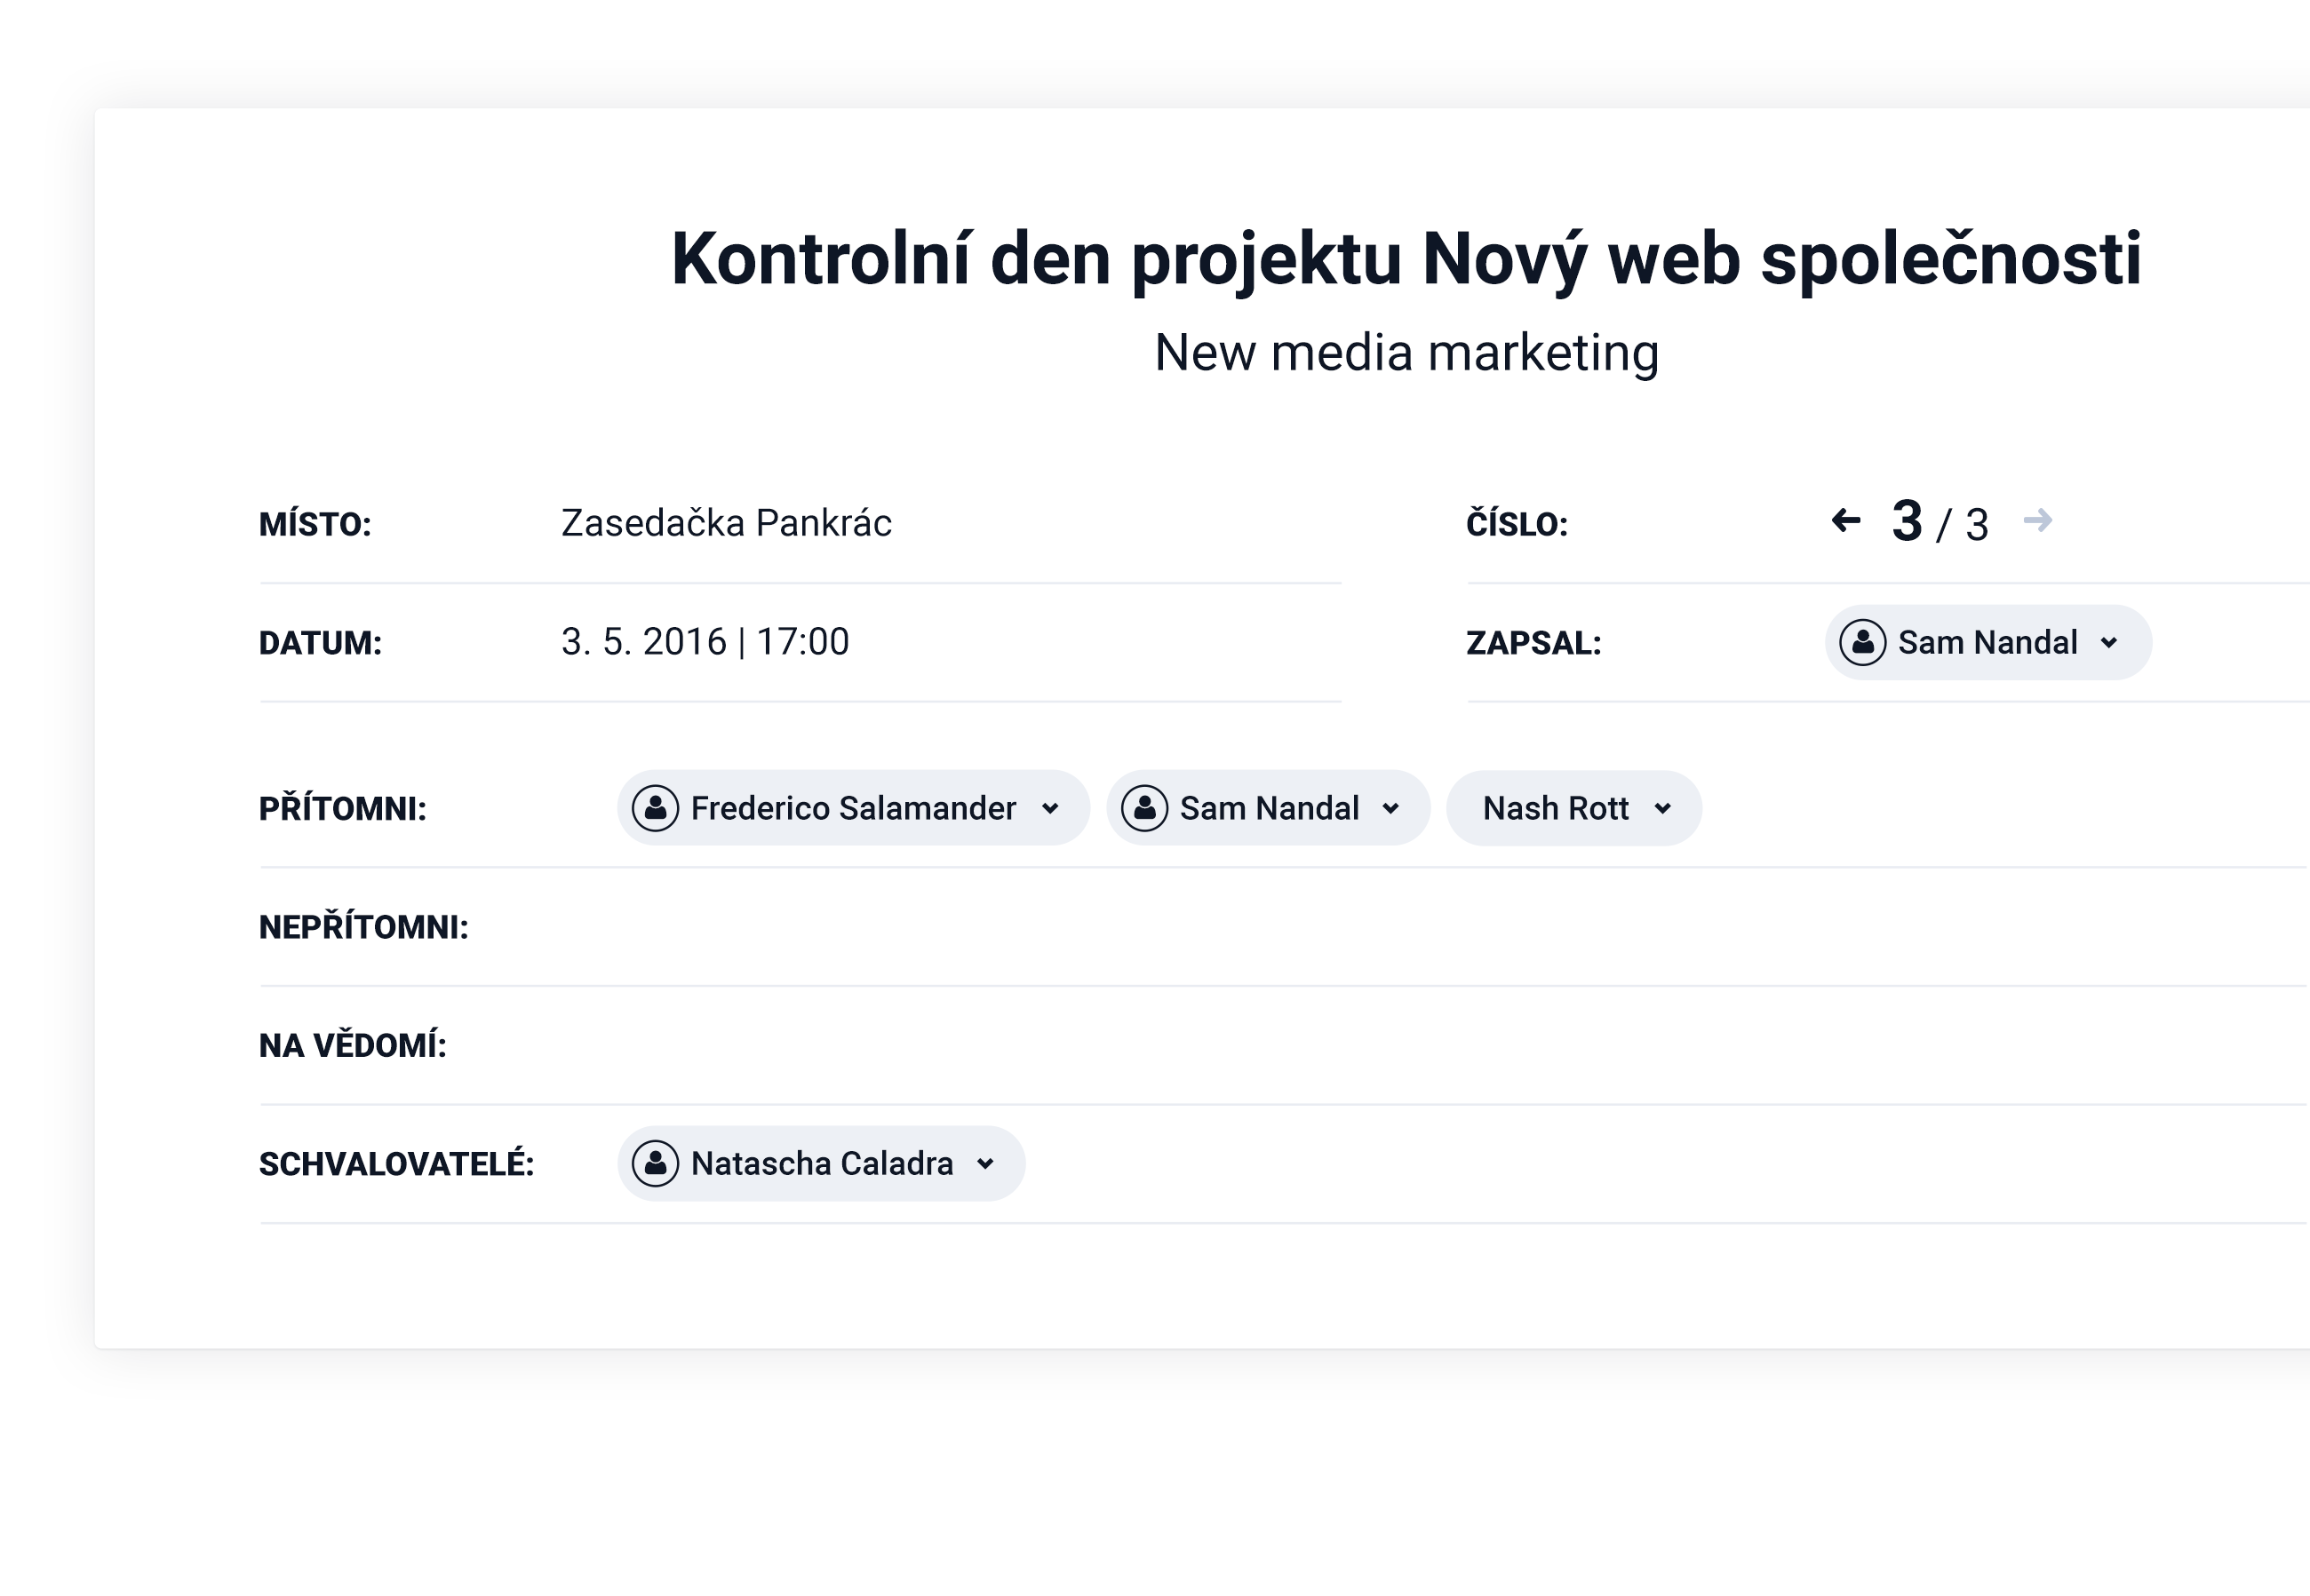Click the empty NA VĚDOMÍ row

tap(900, 1046)
